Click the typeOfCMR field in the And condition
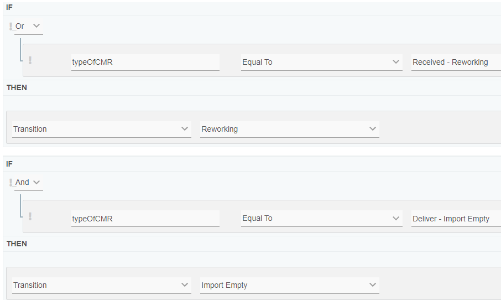This screenshot has width=501, height=300. [145, 219]
